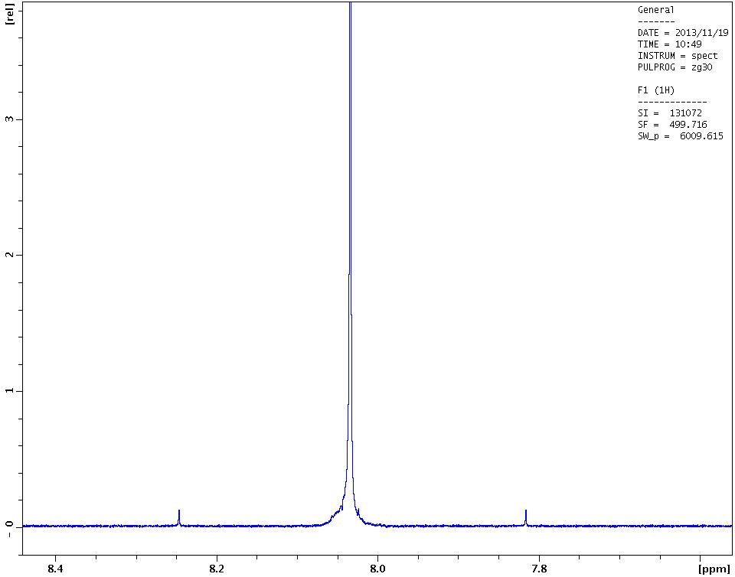Click the SW_p = 6009.615 parameter
The width and height of the screenshot is (735, 577).
point(680,136)
